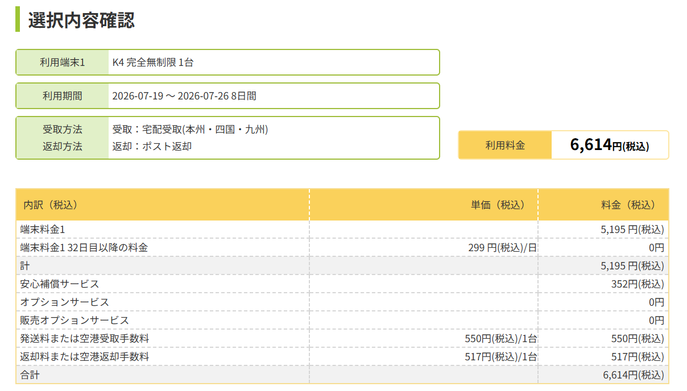Image resolution: width=687 pixels, height=391 pixels.
Task: Click the 返却方法 label
Action: click(63, 147)
